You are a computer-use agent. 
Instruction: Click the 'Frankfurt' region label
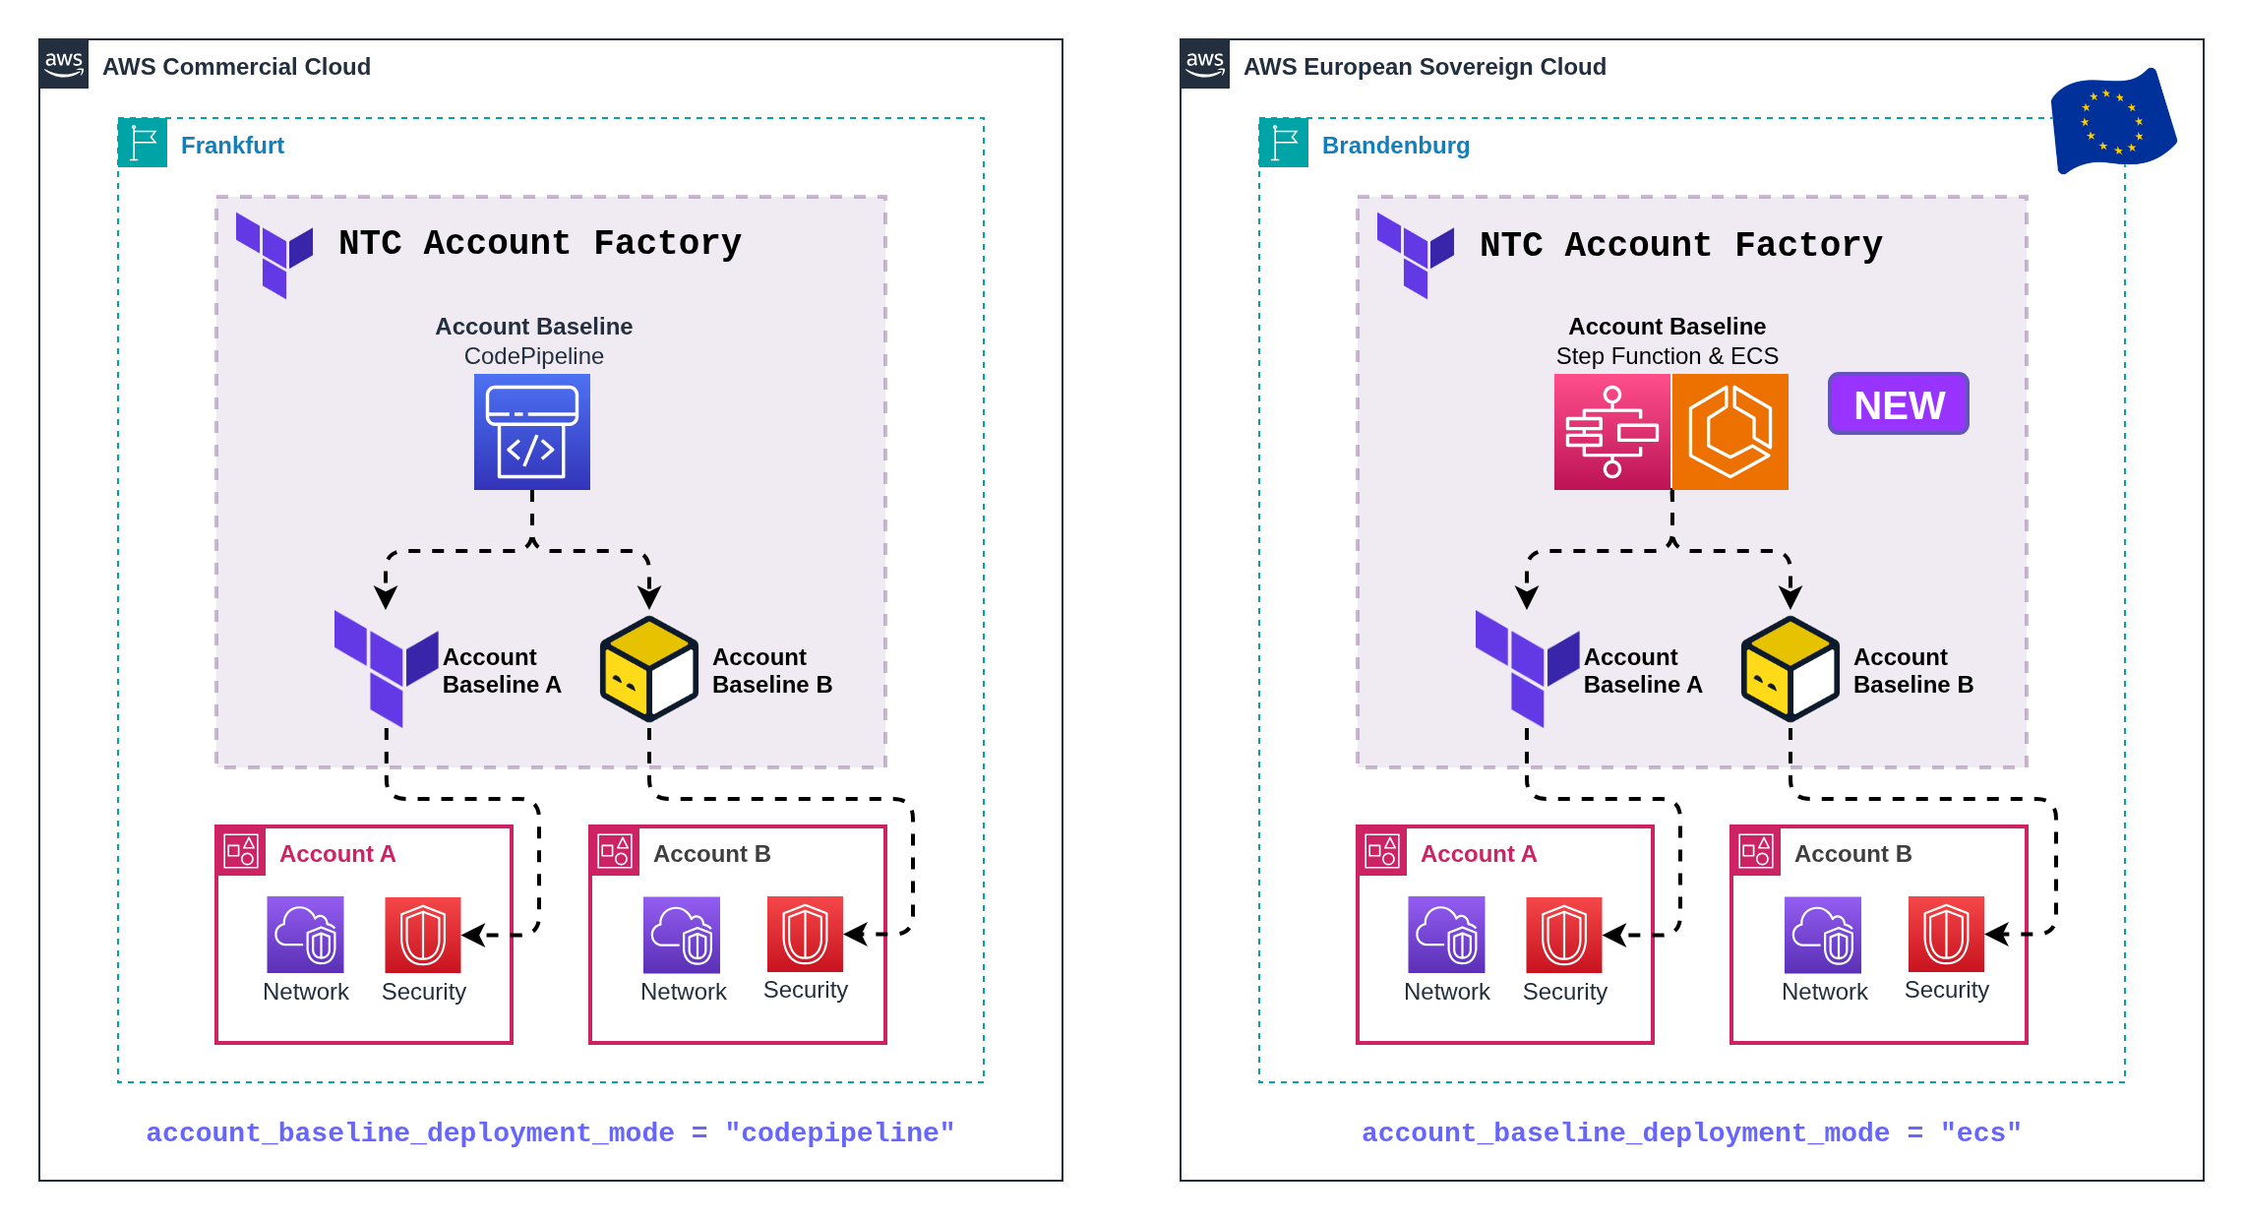tap(232, 146)
